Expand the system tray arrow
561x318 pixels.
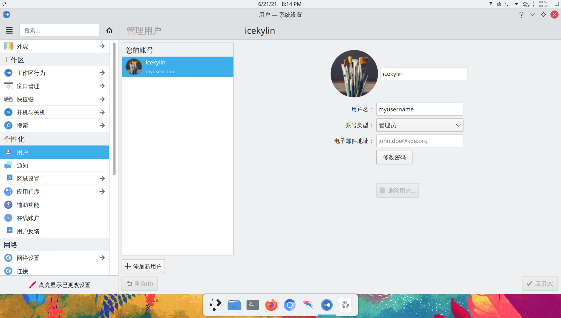click(x=516, y=4)
